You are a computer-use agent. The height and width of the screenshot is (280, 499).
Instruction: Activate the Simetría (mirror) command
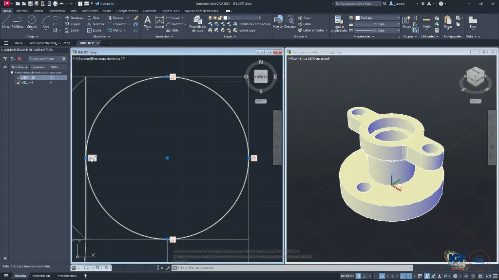tap(96, 24)
